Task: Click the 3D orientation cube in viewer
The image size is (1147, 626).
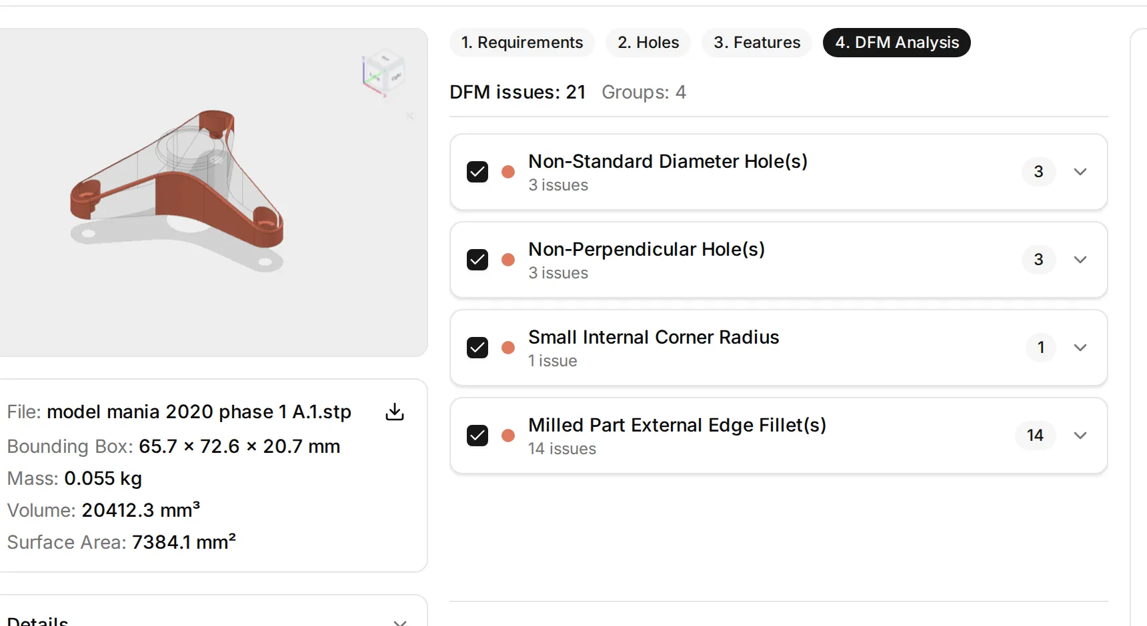Action: click(383, 73)
